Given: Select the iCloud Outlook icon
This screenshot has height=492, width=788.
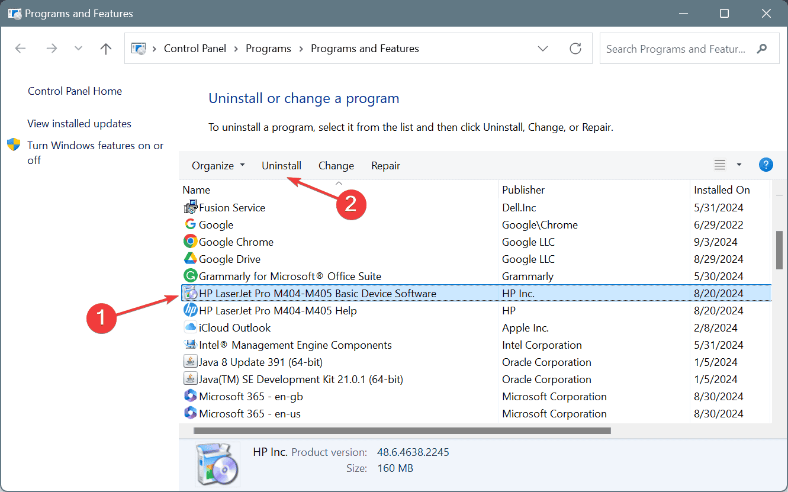Looking at the screenshot, I should point(190,328).
